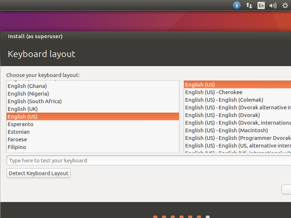The height and width of the screenshot is (218, 291).
Task: Choose Faroese from layout list
Action: [17, 140]
